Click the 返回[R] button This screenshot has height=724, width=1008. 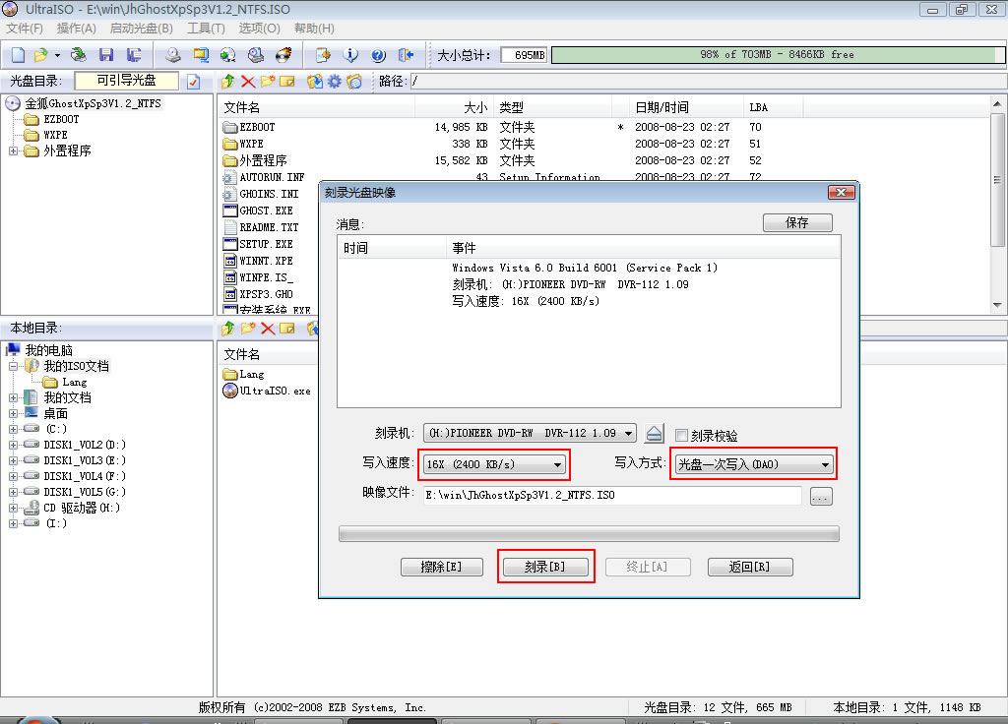coord(749,567)
